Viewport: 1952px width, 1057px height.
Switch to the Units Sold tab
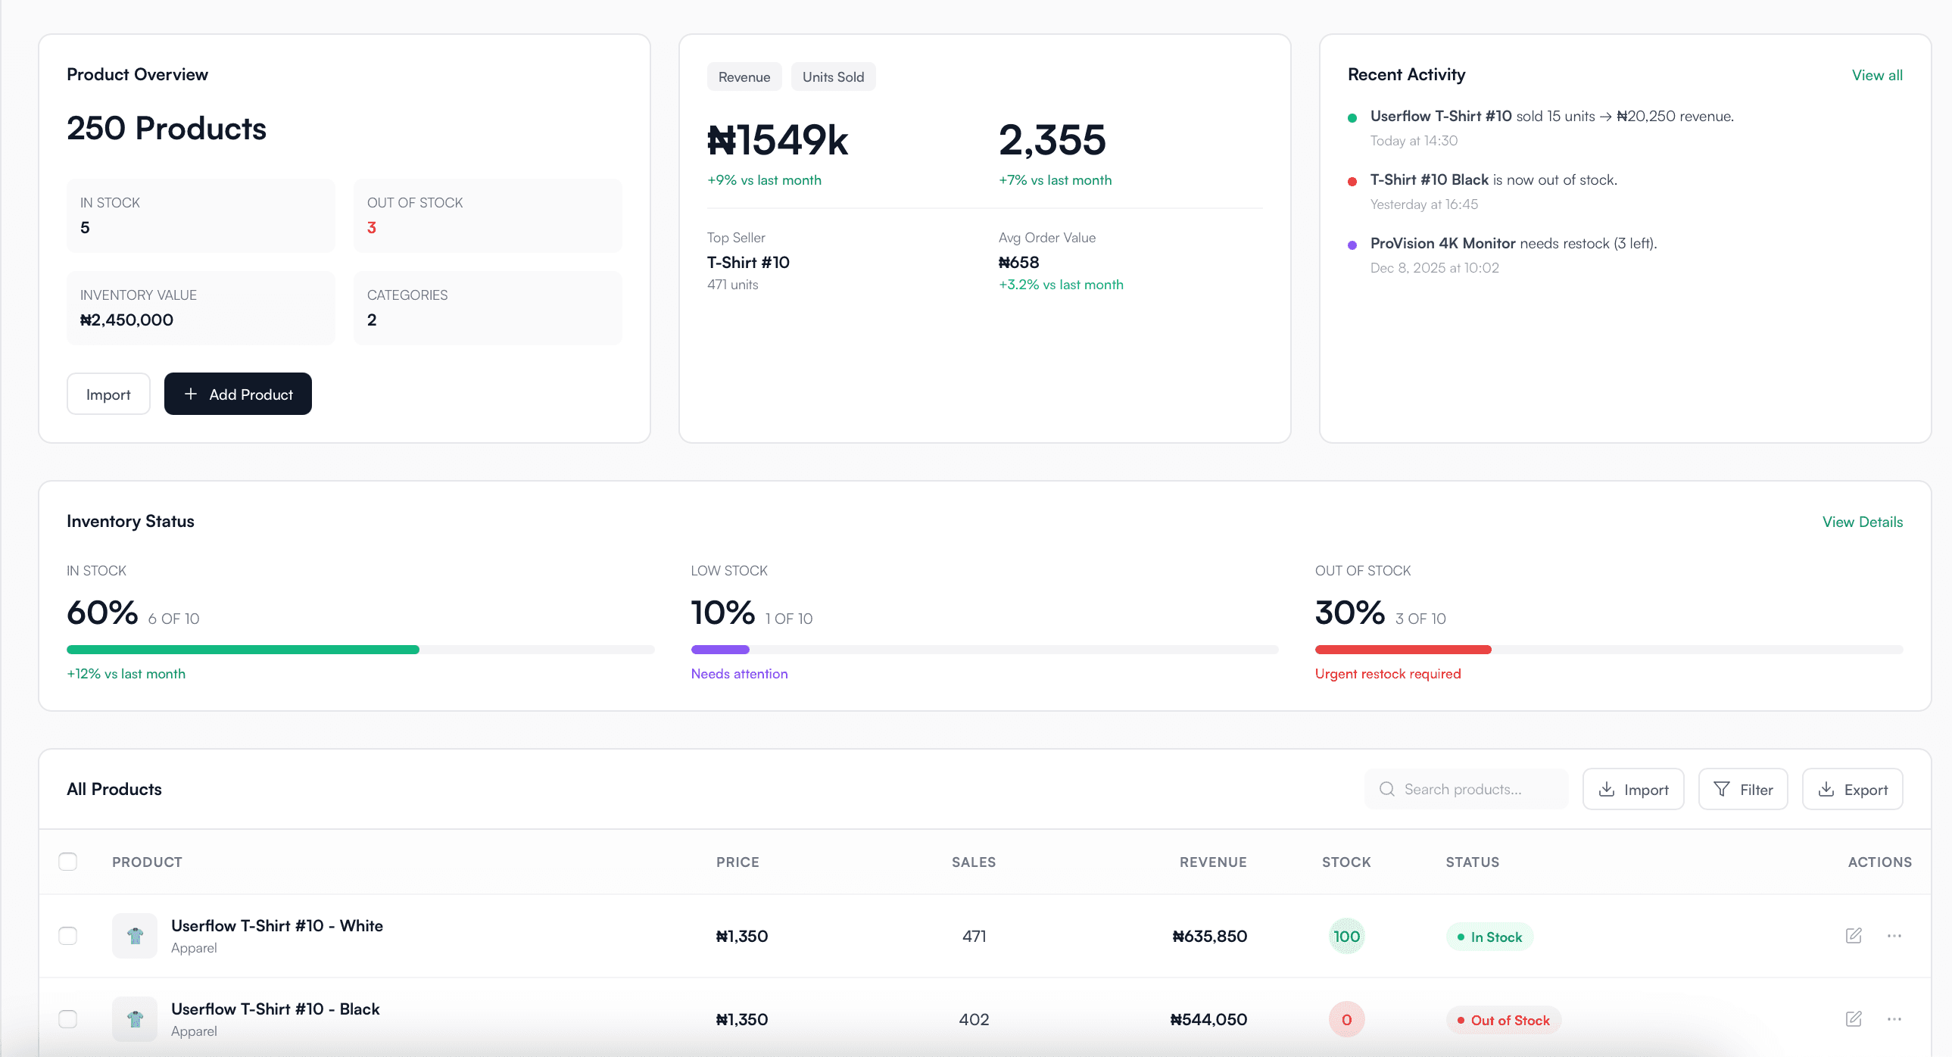coord(834,76)
